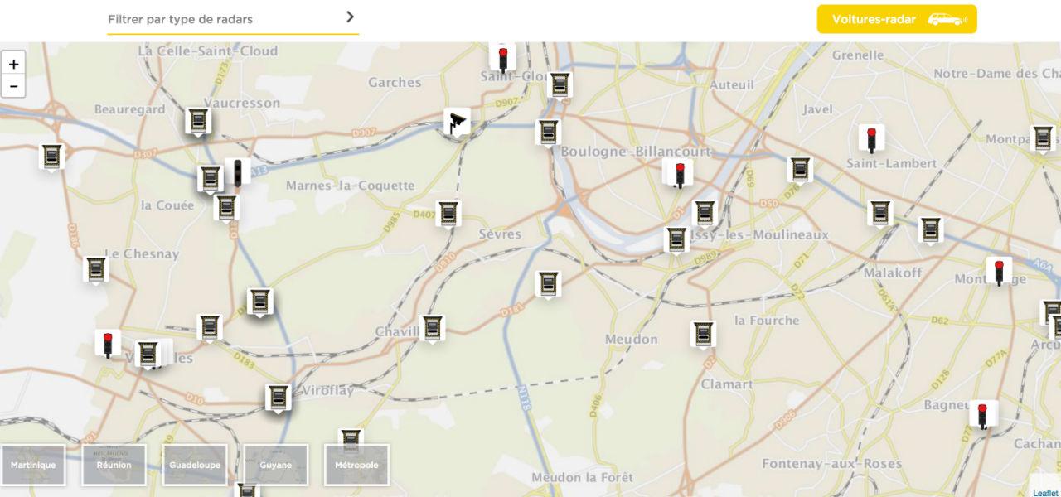This screenshot has width=1061, height=497.
Task: Select the Guadeloupe region option
Action: (194, 465)
